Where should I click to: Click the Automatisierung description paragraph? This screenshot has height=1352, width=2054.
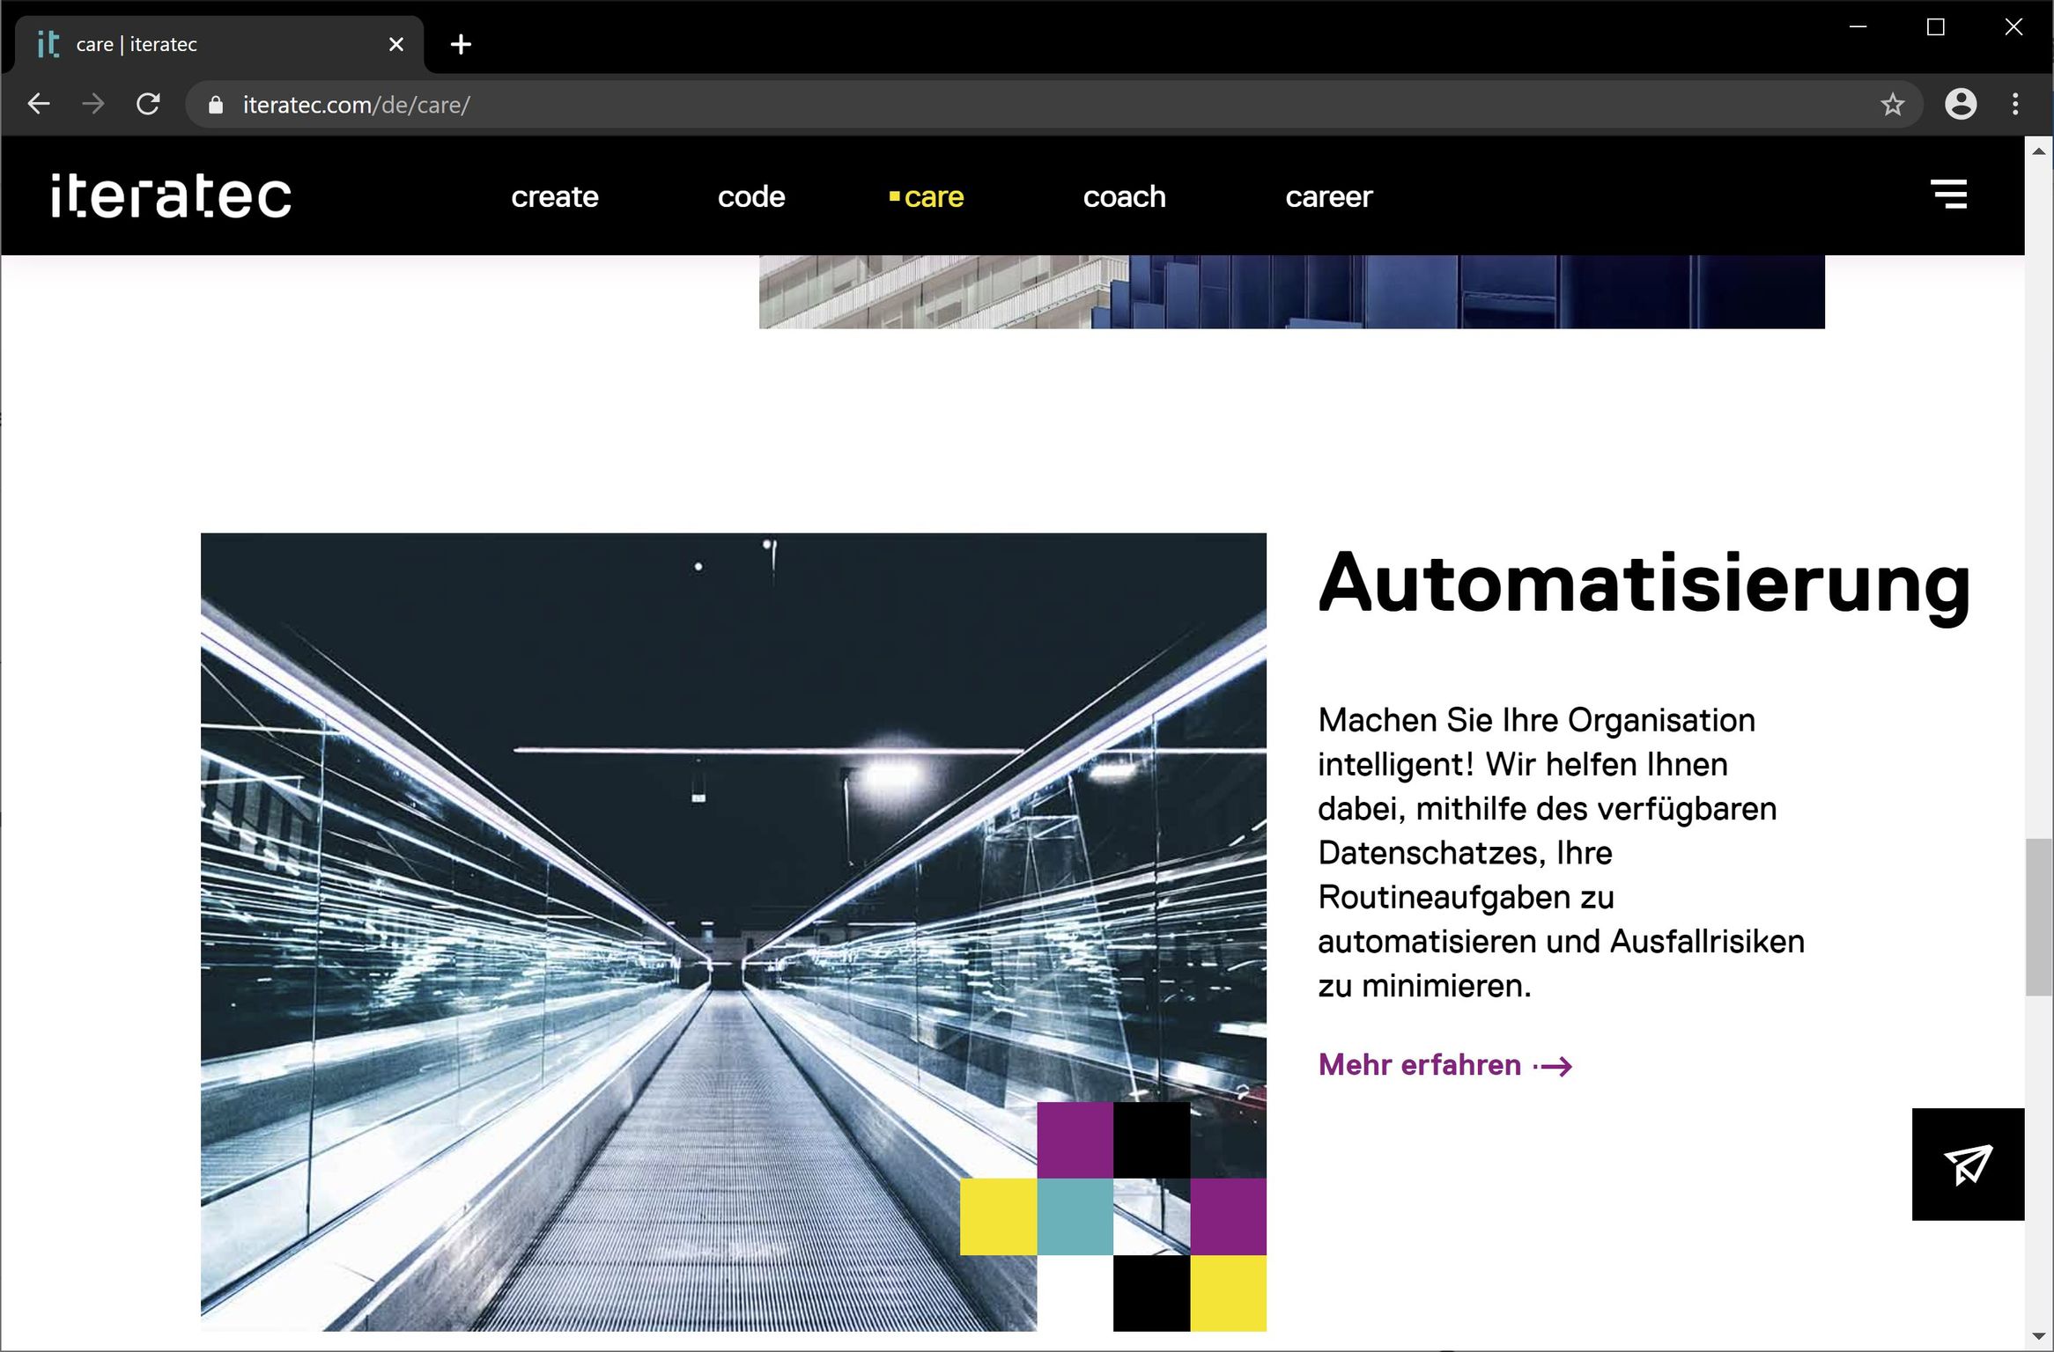(x=1561, y=852)
